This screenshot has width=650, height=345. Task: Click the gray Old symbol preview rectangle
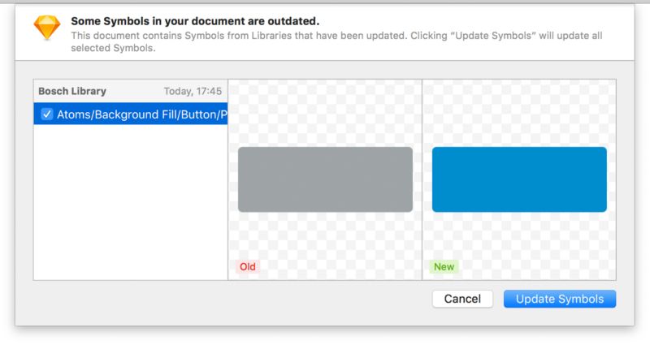pos(326,179)
